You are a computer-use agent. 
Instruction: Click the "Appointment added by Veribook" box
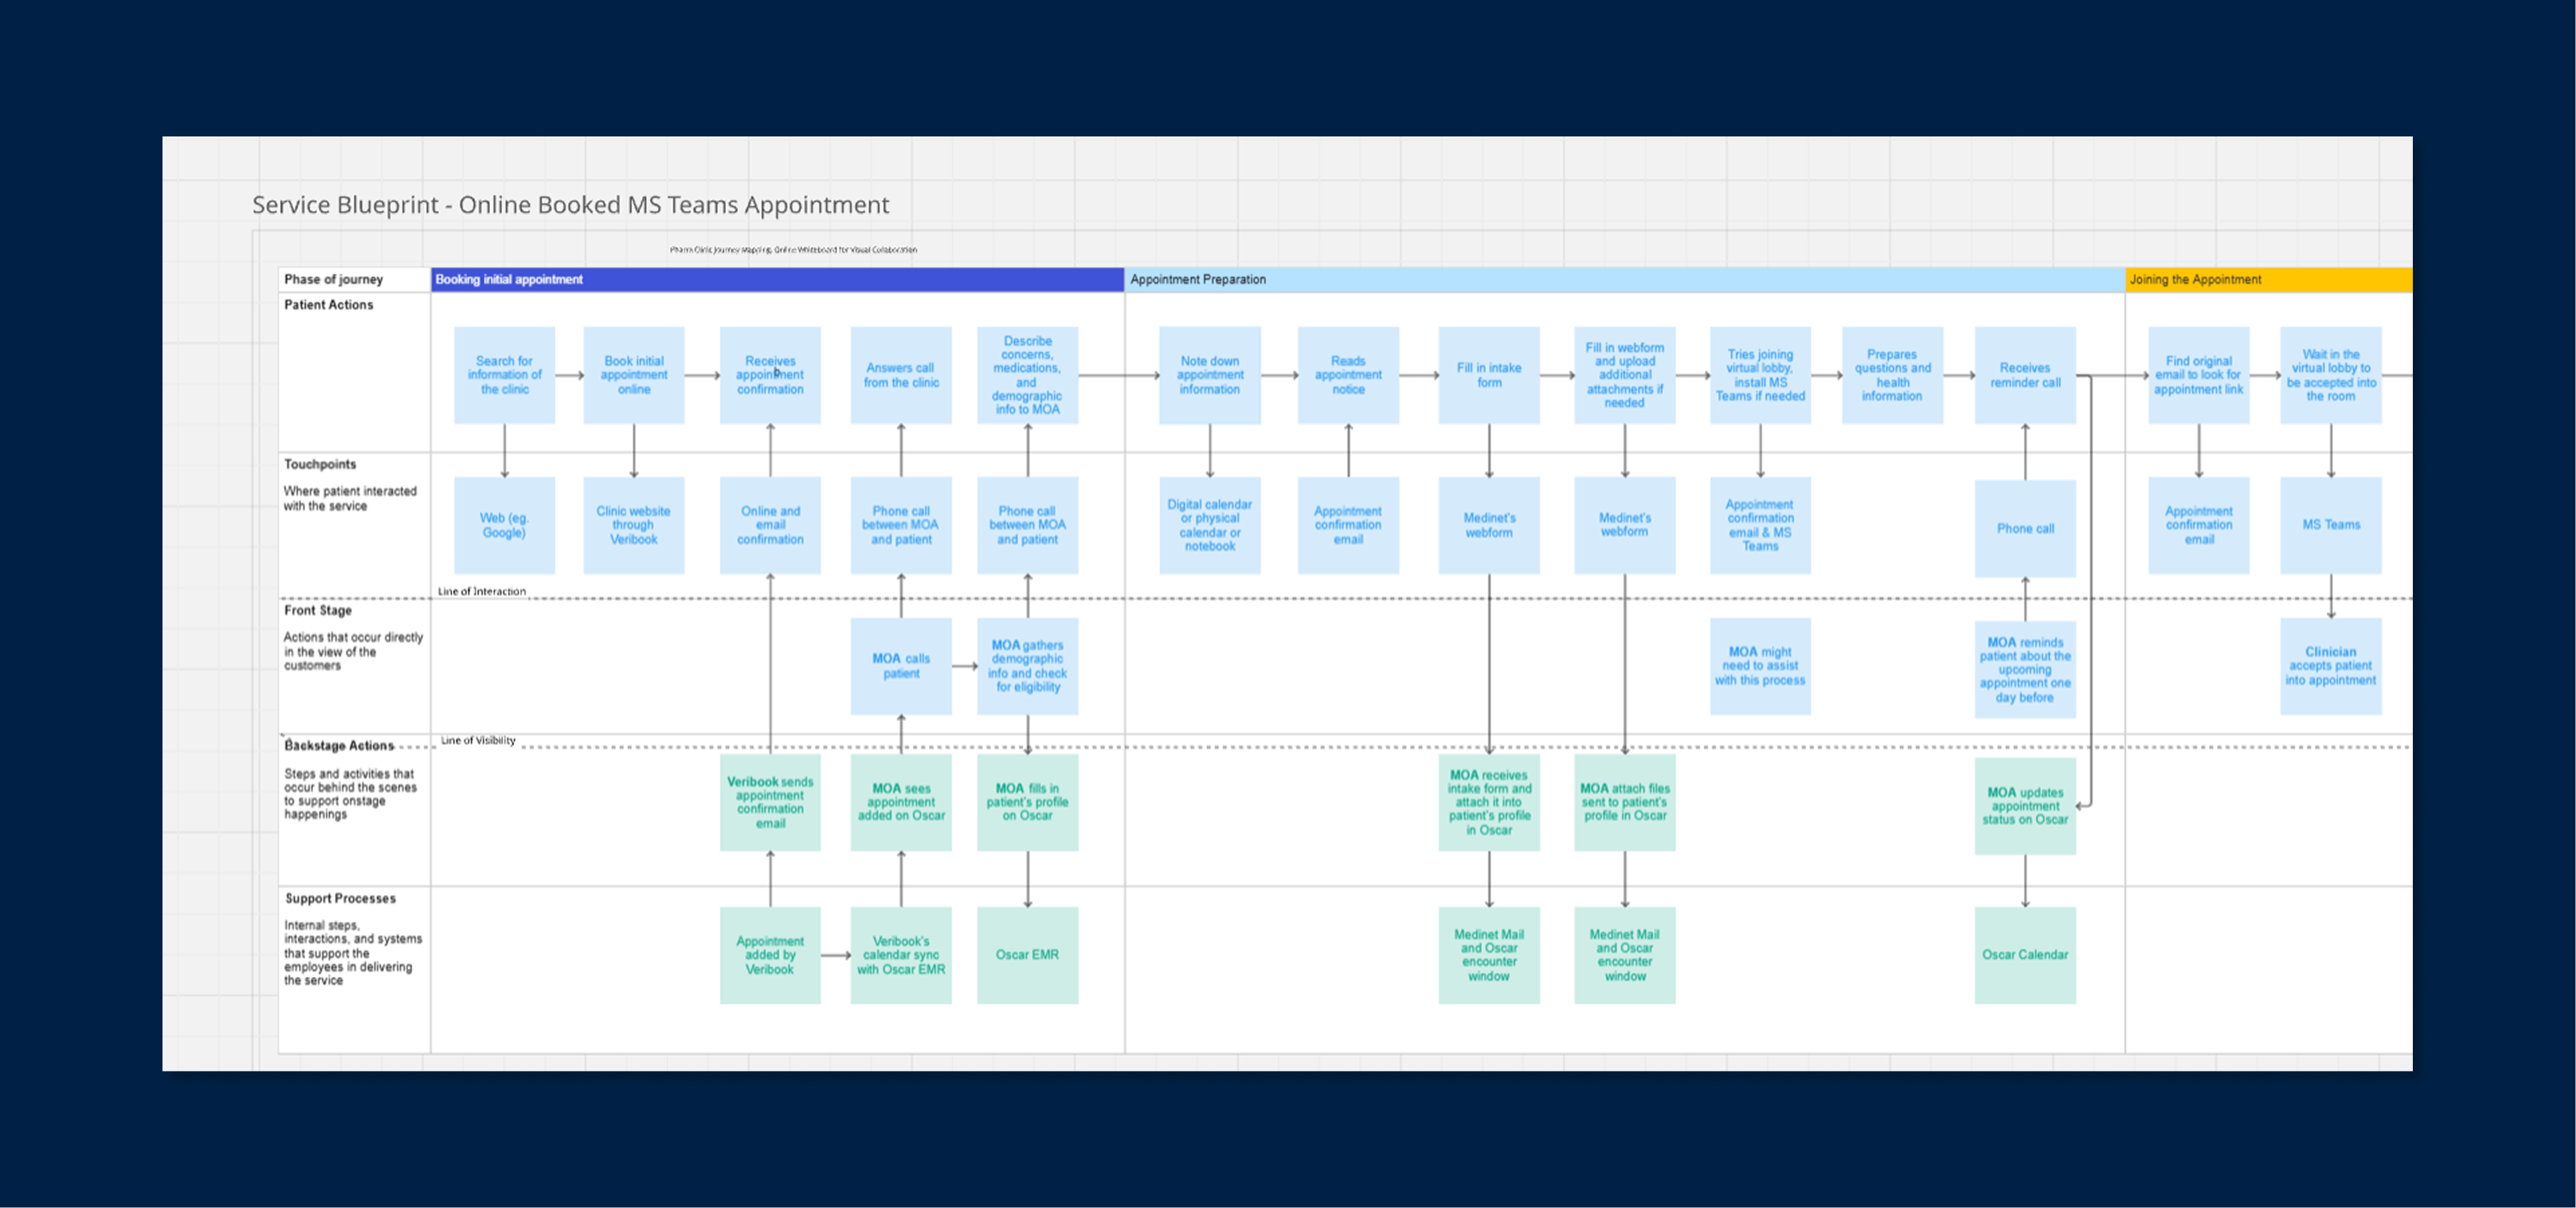(770, 954)
